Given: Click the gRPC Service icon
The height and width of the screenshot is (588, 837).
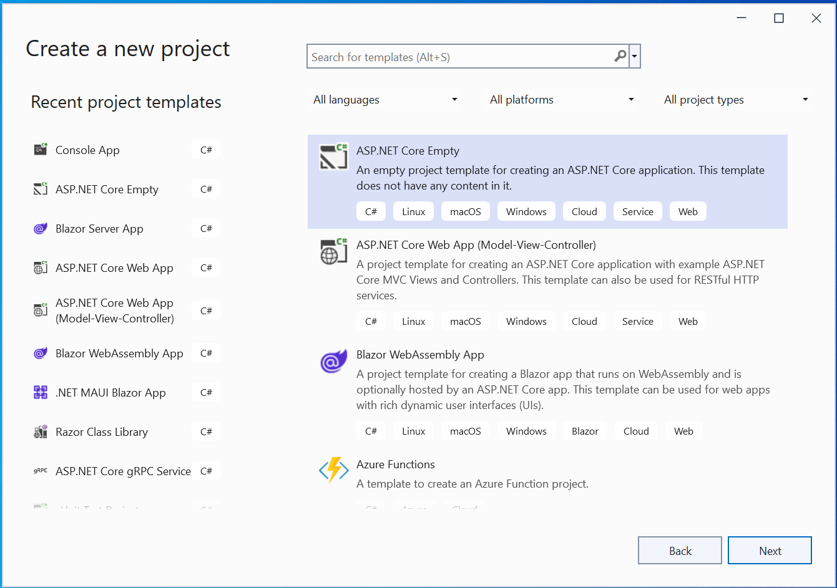Looking at the screenshot, I should [x=41, y=471].
